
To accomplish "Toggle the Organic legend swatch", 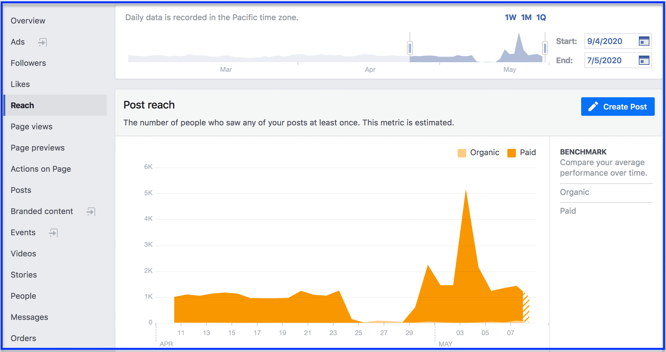I will (x=462, y=153).
